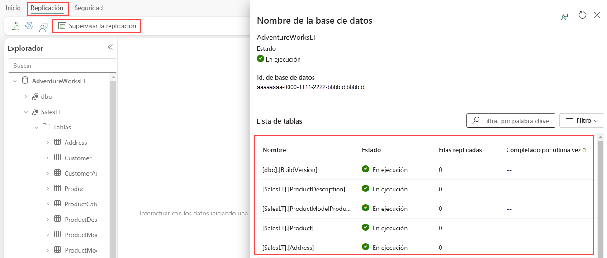The width and height of the screenshot is (607, 258).
Task: Expand the Customer table node
Action: 47,158
